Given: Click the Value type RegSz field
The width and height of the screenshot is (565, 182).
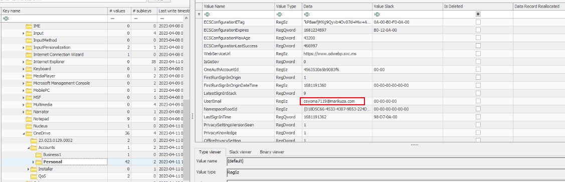Looking at the screenshot, I should tap(395, 172).
